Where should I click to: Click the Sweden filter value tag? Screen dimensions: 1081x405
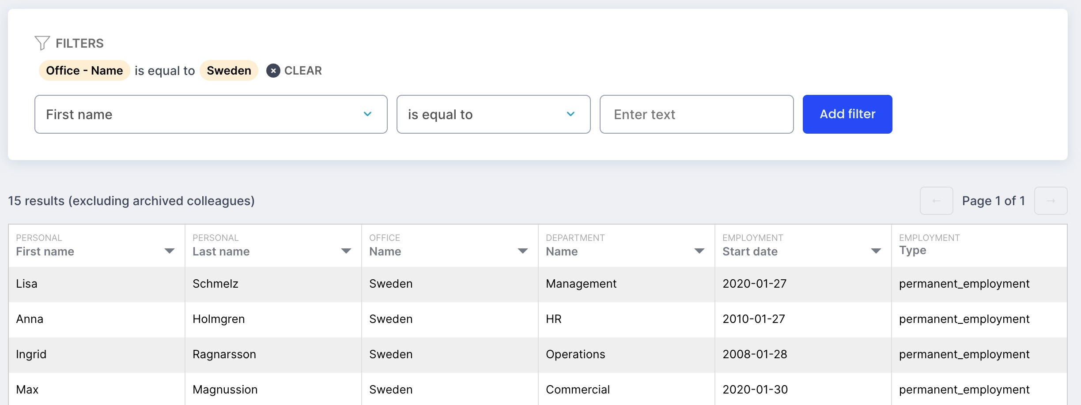[x=229, y=71]
